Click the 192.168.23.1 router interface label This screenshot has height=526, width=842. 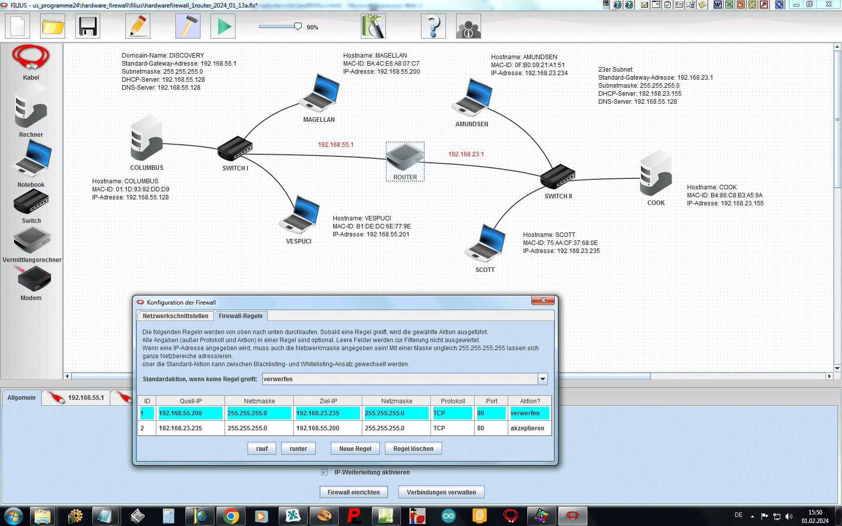(466, 154)
